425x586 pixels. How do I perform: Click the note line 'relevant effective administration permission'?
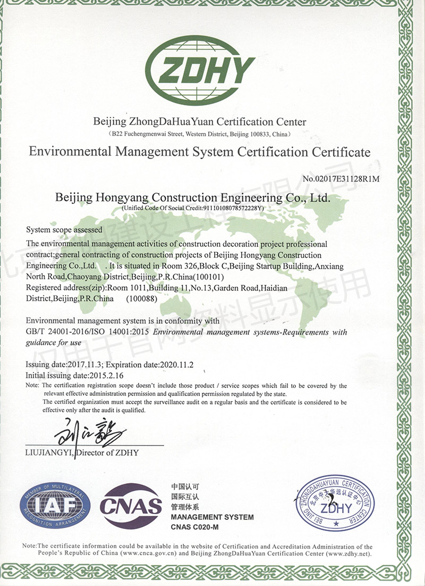tap(165, 394)
